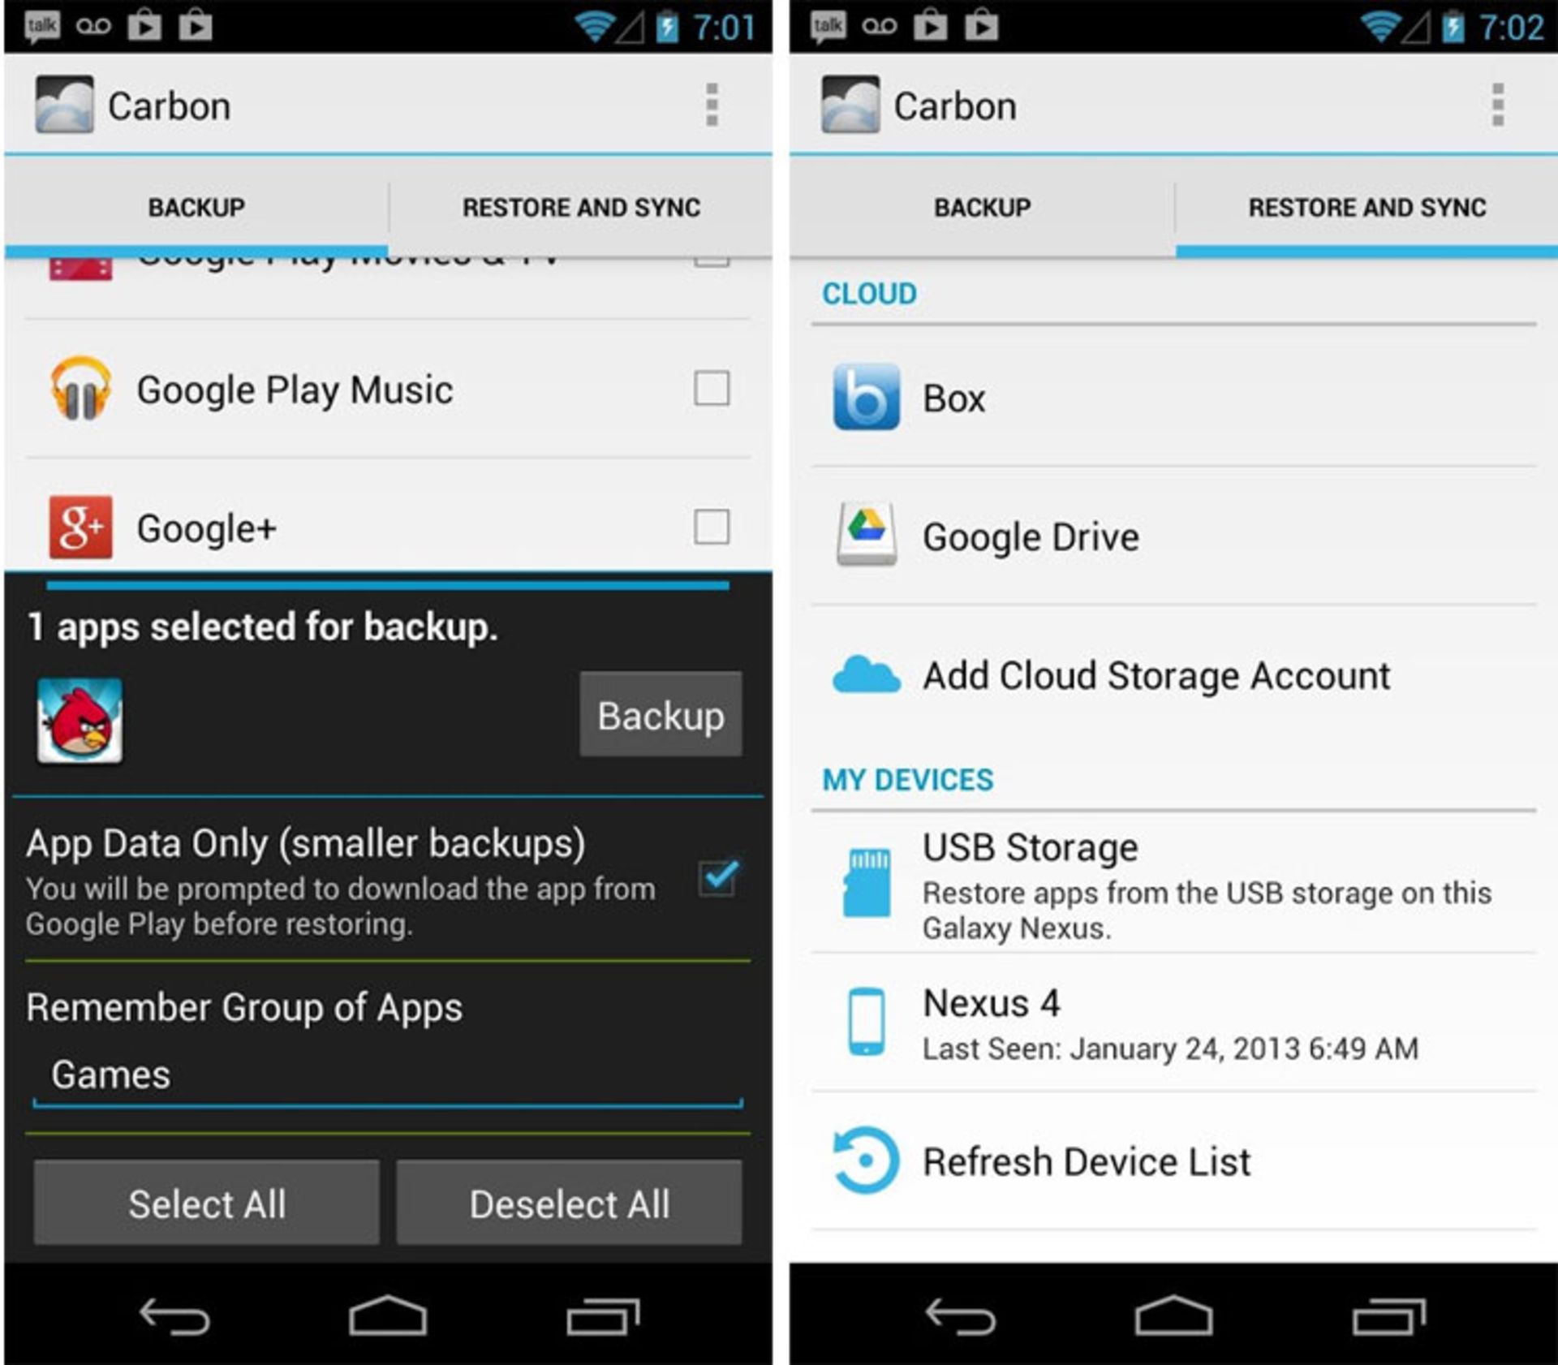Switch to Backup tab on right screen
This screenshot has height=1365, width=1558.
(982, 208)
